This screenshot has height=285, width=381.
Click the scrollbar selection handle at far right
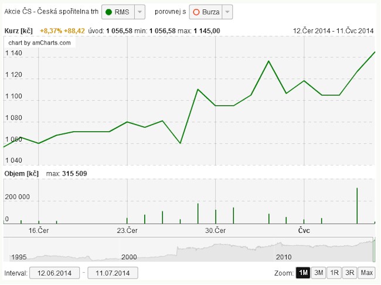tap(374, 249)
